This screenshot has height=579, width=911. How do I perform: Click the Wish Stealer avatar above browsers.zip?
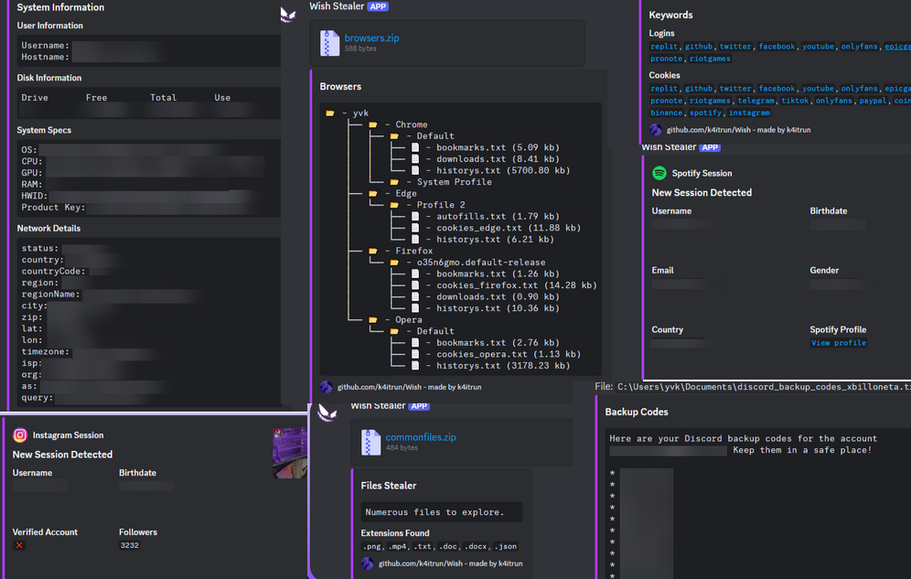click(288, 14)
